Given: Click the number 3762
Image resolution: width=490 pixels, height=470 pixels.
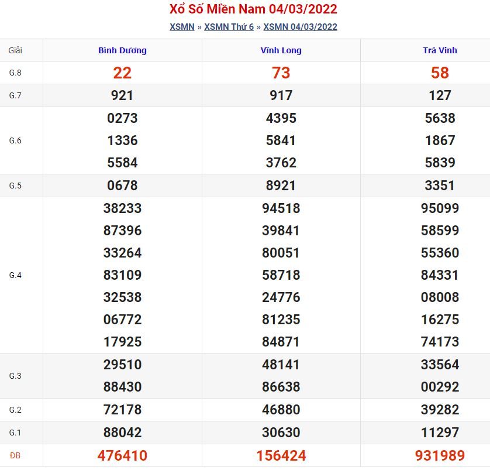Looking at the screenshot, I should coord(281,163).
